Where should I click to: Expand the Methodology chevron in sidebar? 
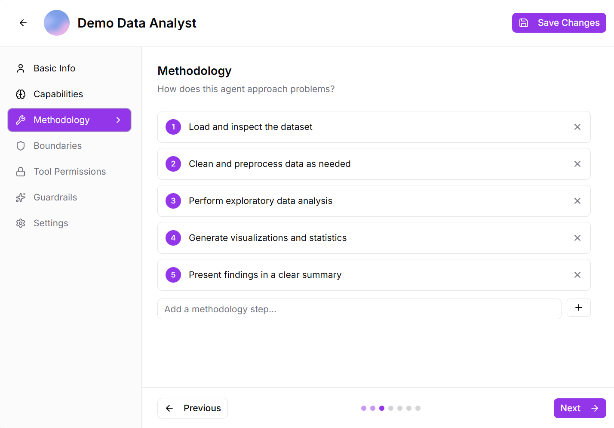pos(118,120)
